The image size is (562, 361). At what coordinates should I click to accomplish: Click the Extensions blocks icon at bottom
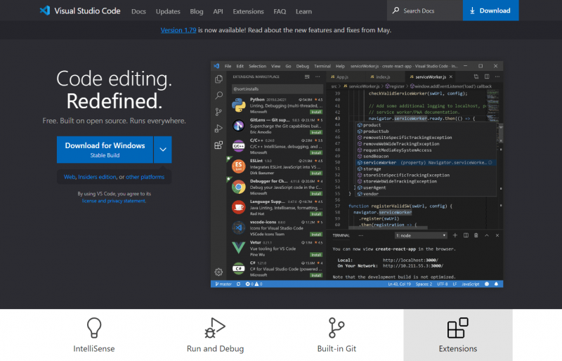coord(458,328)
